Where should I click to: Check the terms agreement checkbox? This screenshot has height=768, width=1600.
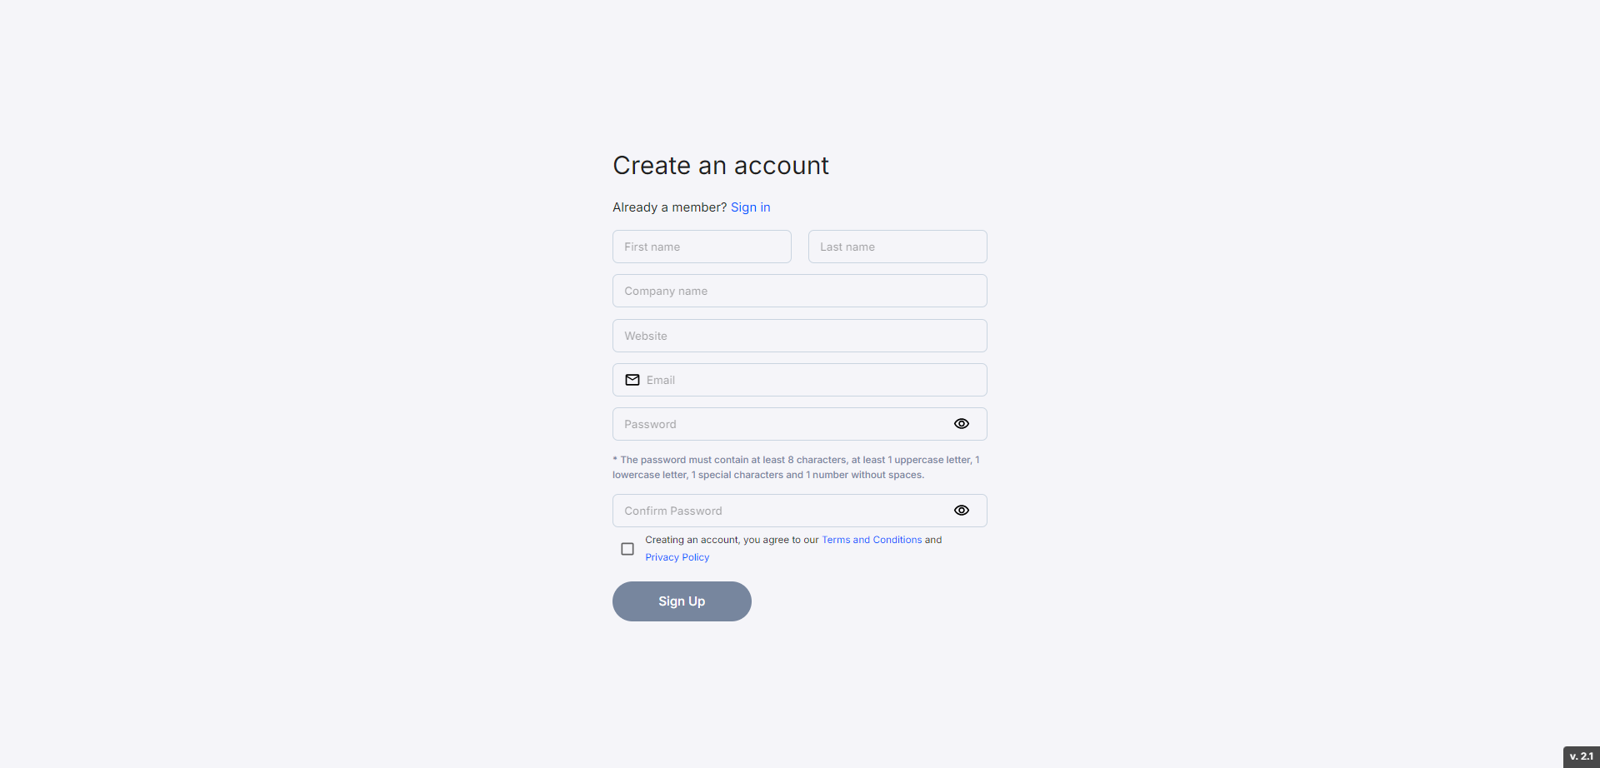(627, 549)
